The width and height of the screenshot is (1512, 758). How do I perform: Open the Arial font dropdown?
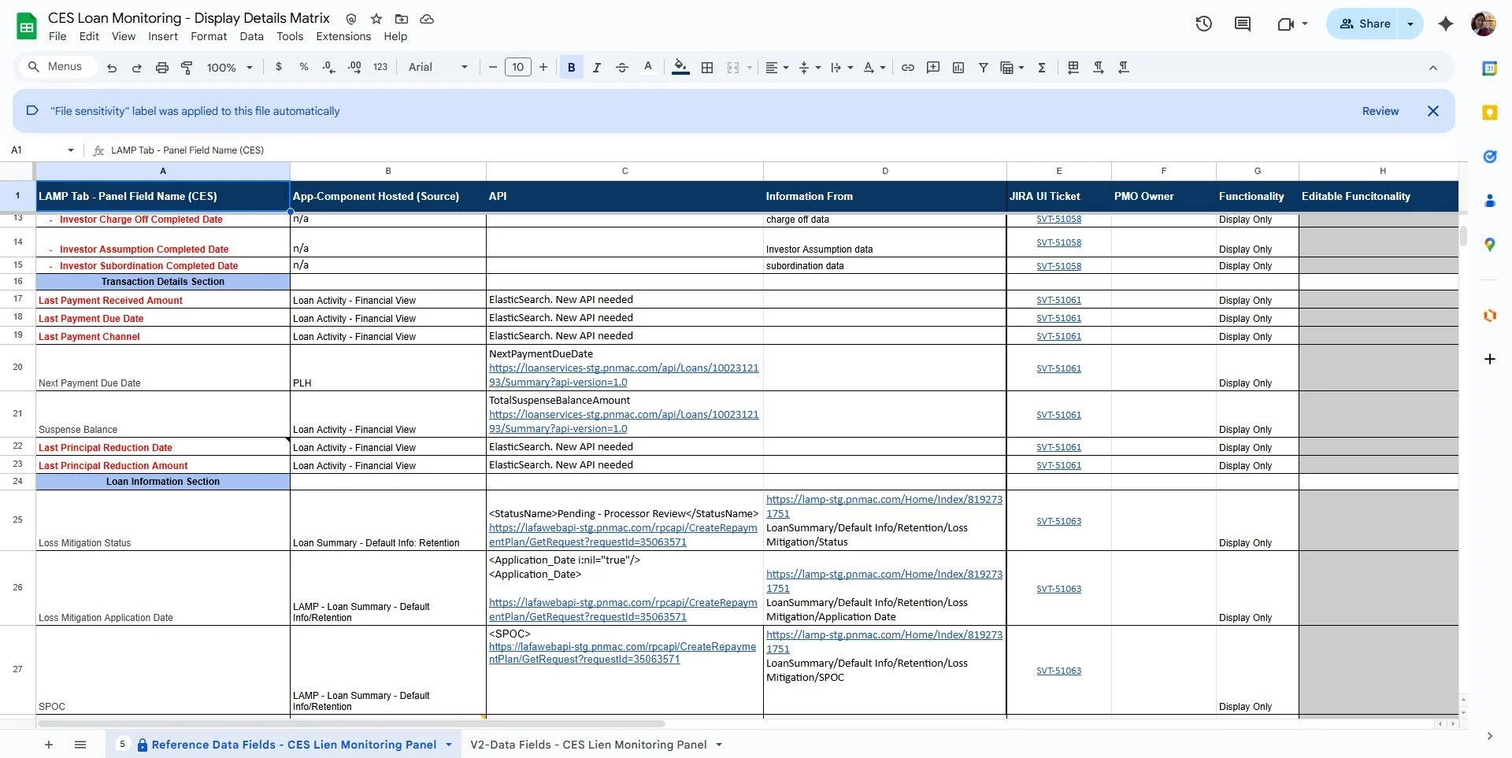point(438,68)
